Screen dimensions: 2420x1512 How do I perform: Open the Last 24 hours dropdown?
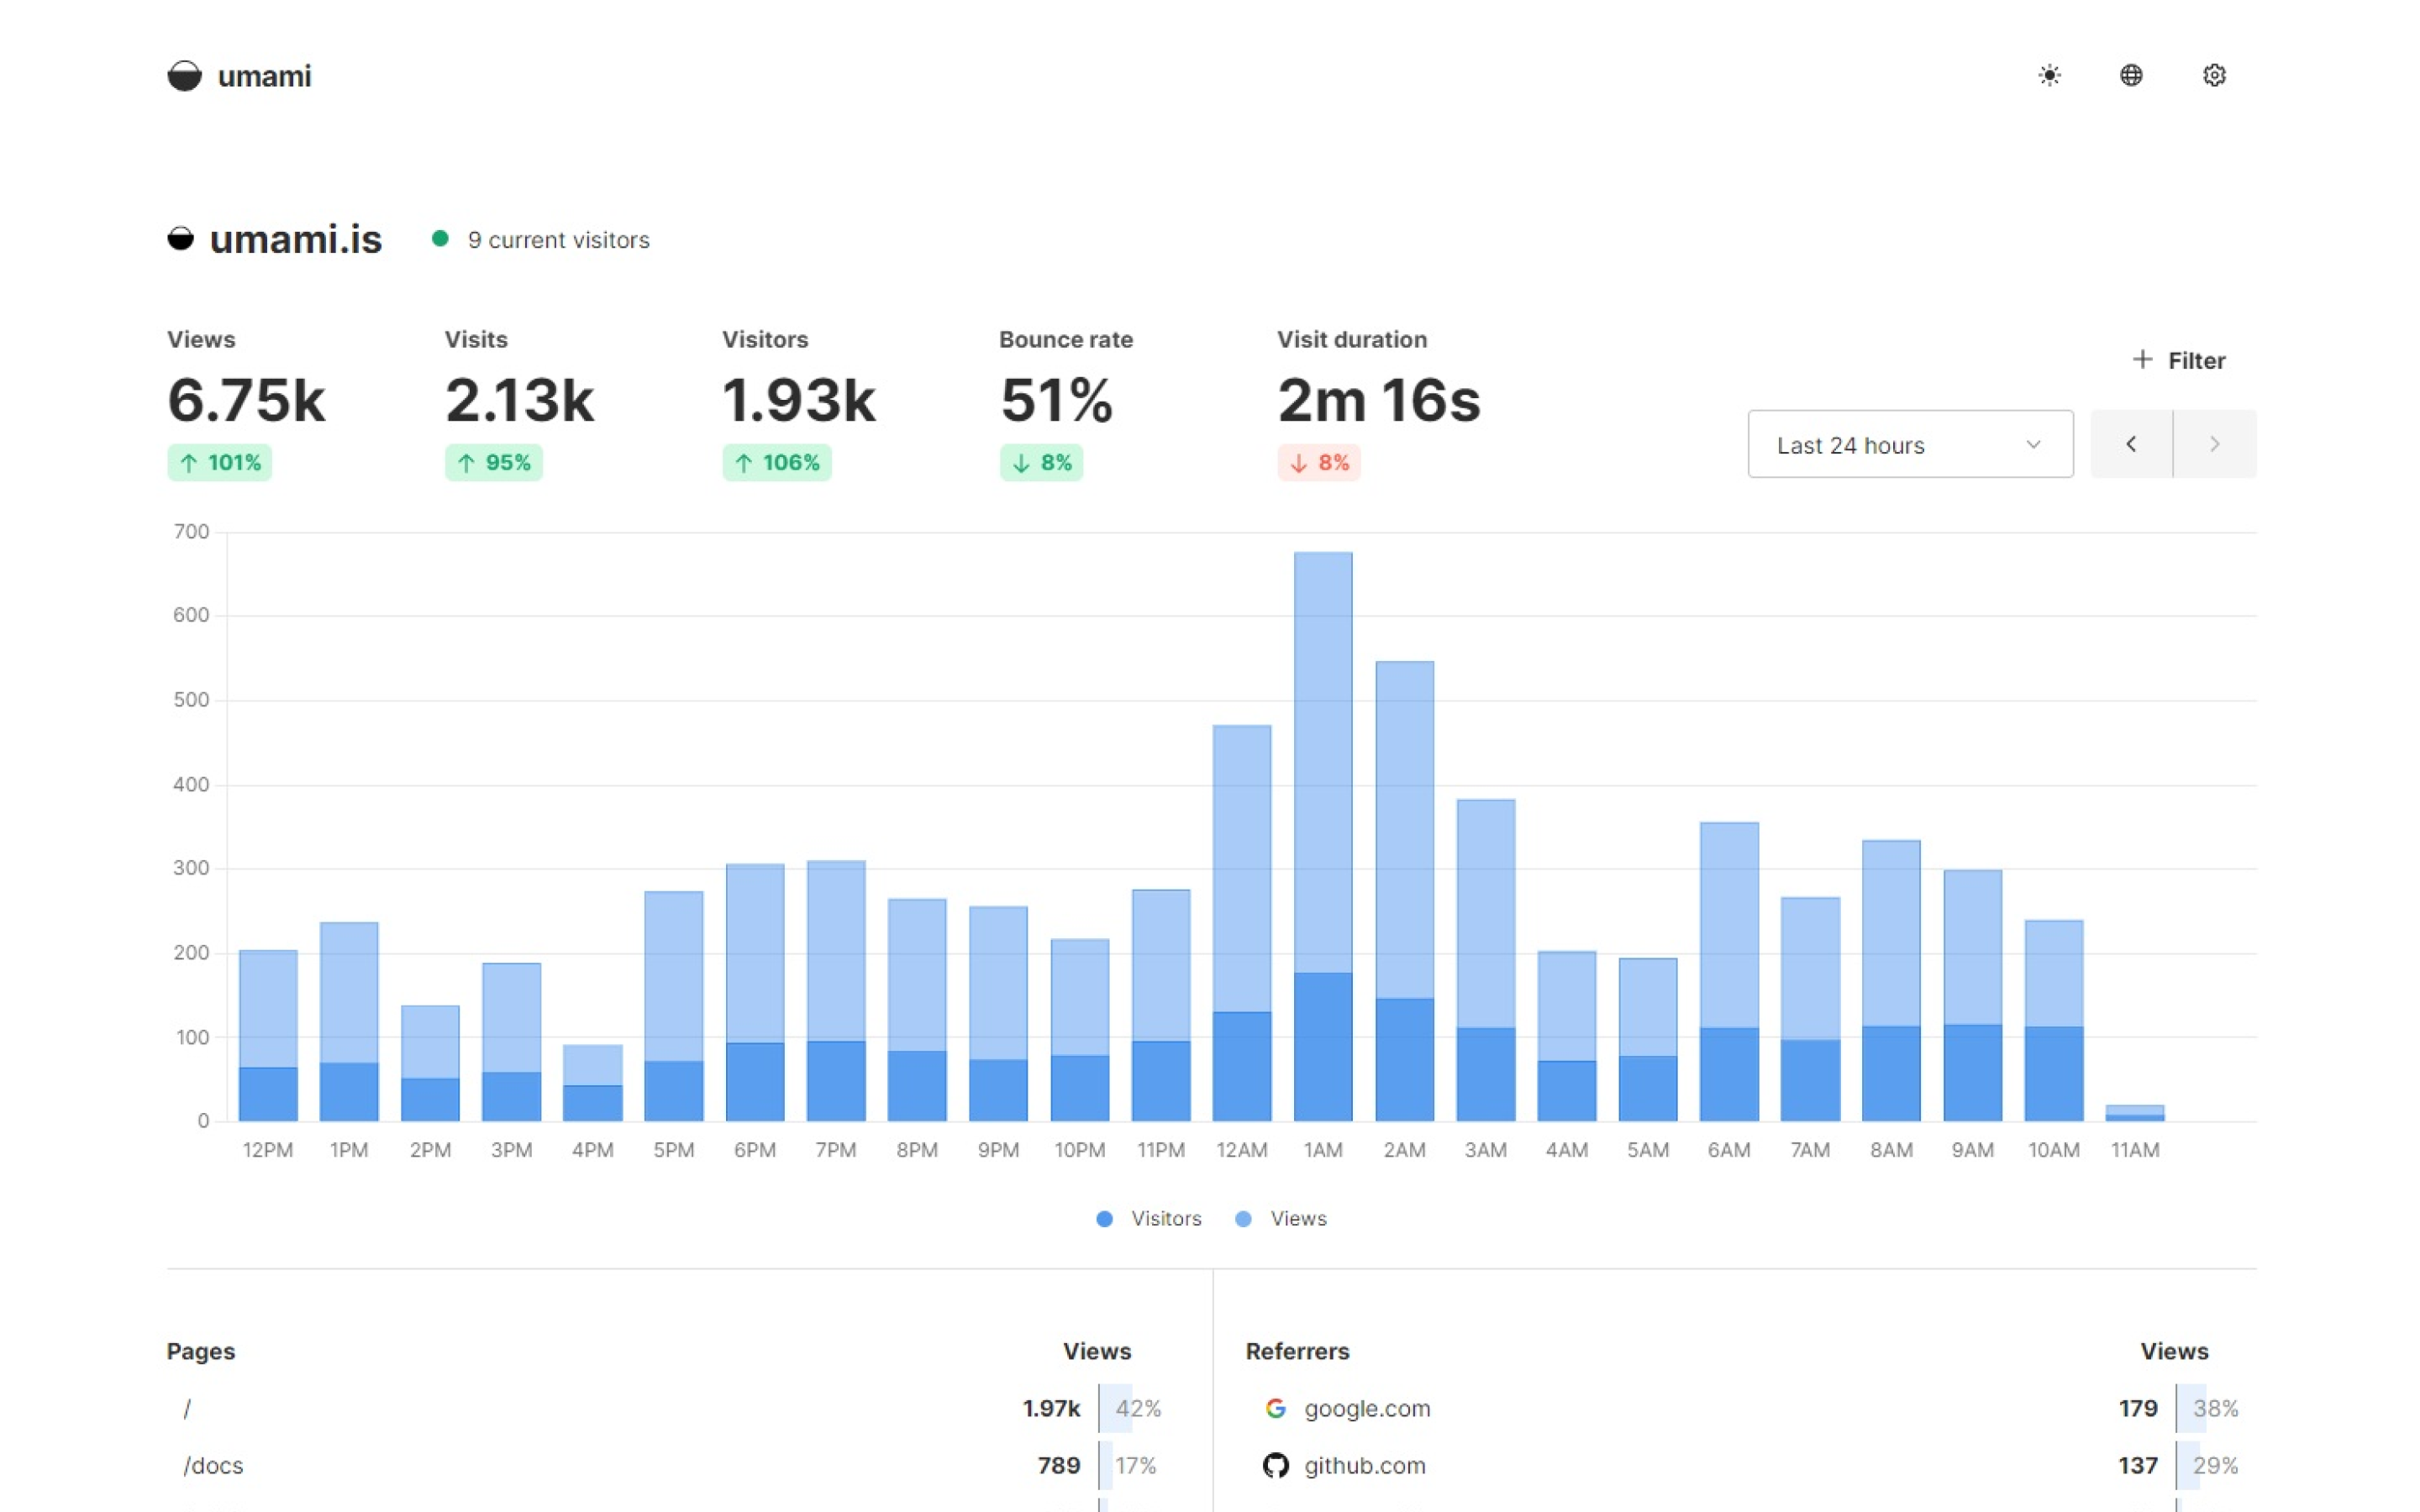[1910, 444]
